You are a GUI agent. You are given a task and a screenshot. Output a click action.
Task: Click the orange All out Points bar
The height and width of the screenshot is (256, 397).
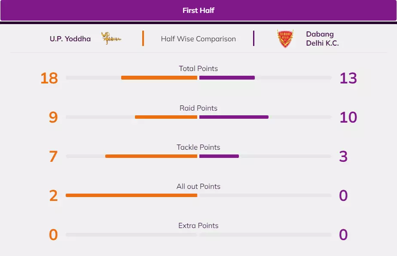[131, 195]
